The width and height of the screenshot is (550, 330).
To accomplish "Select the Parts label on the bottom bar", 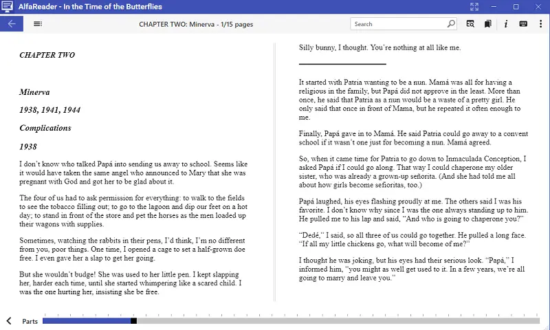I will coord(30,321).
